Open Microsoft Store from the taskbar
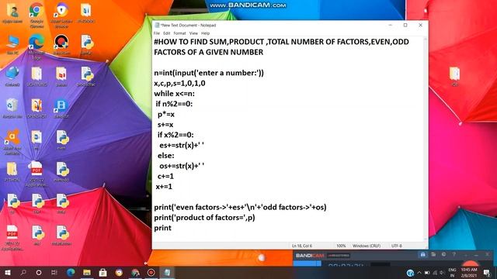 (103, 272)
